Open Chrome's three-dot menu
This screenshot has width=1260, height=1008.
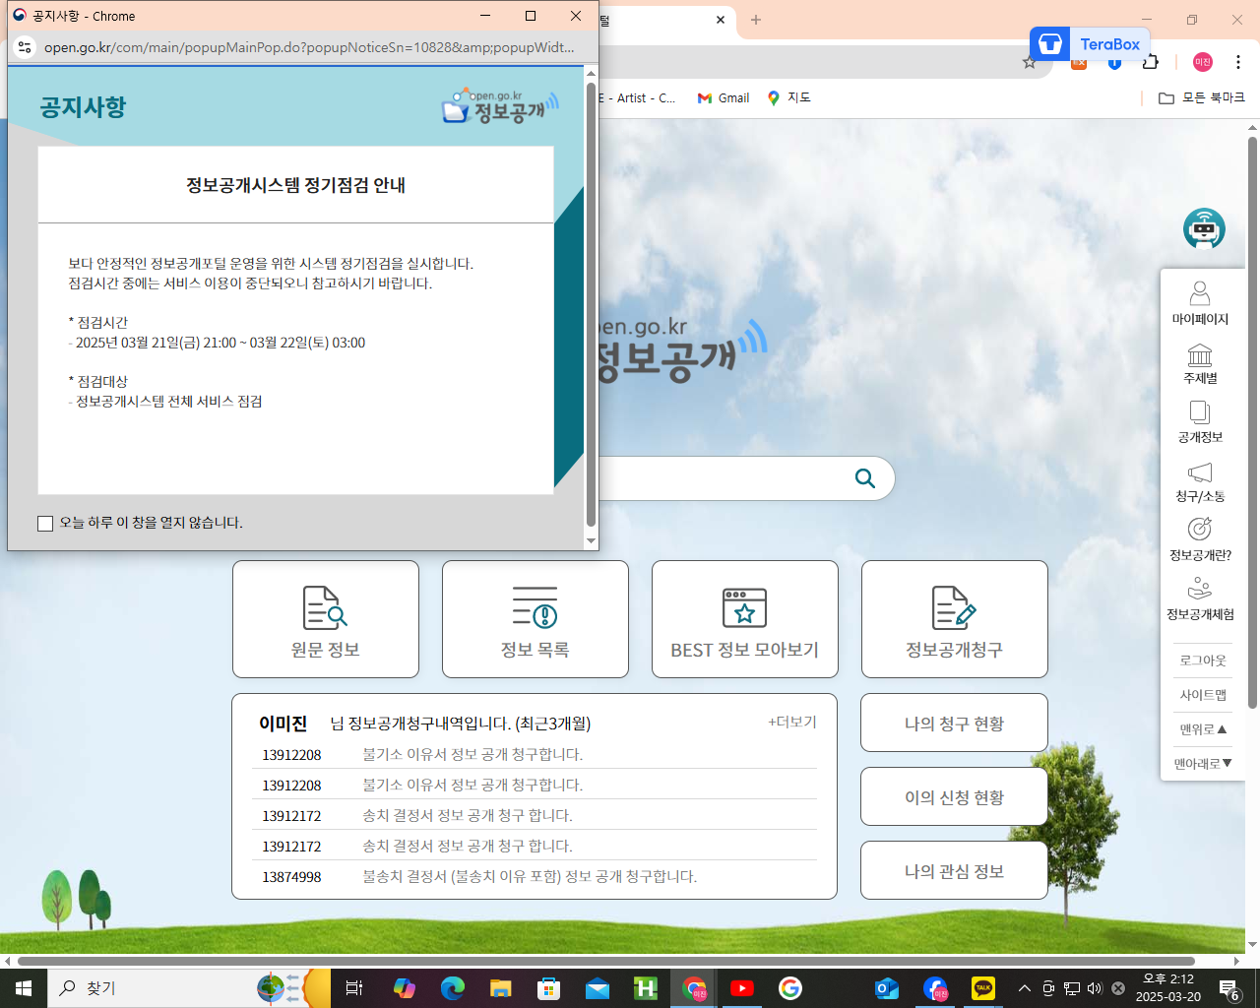click(x=1238, y=61)
